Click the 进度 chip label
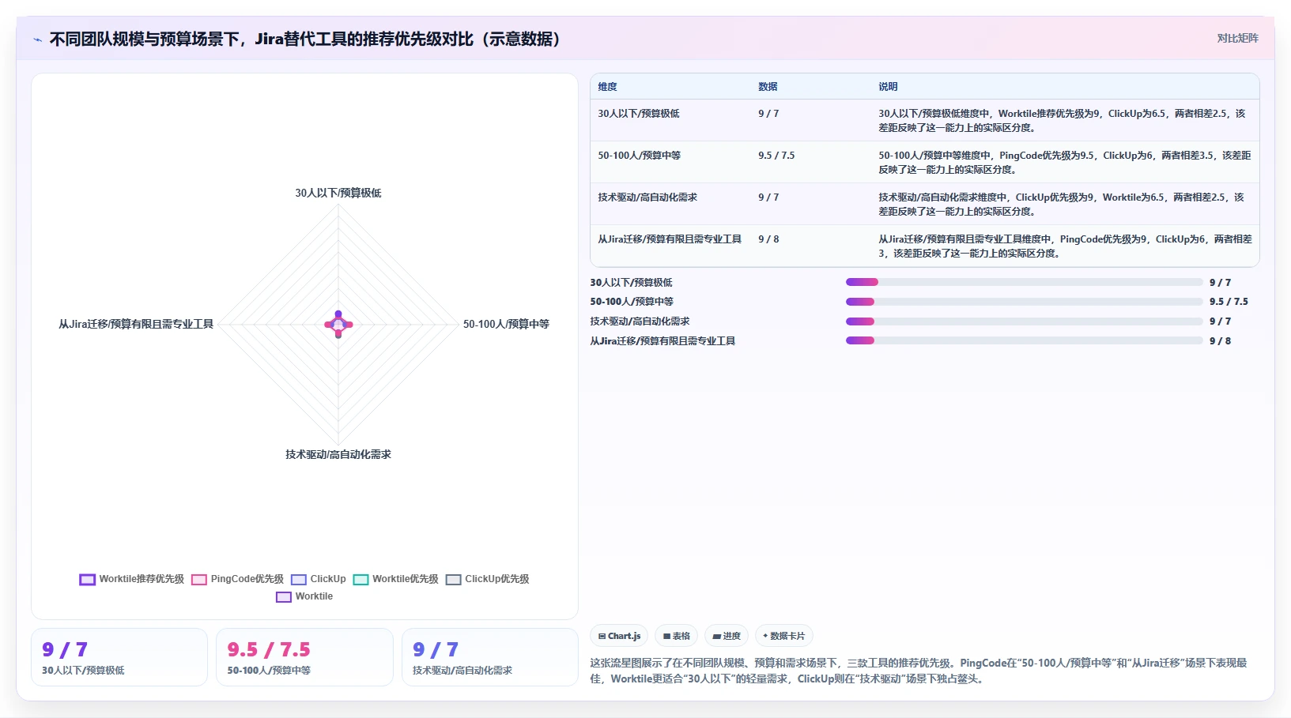 tap(731, 636)
